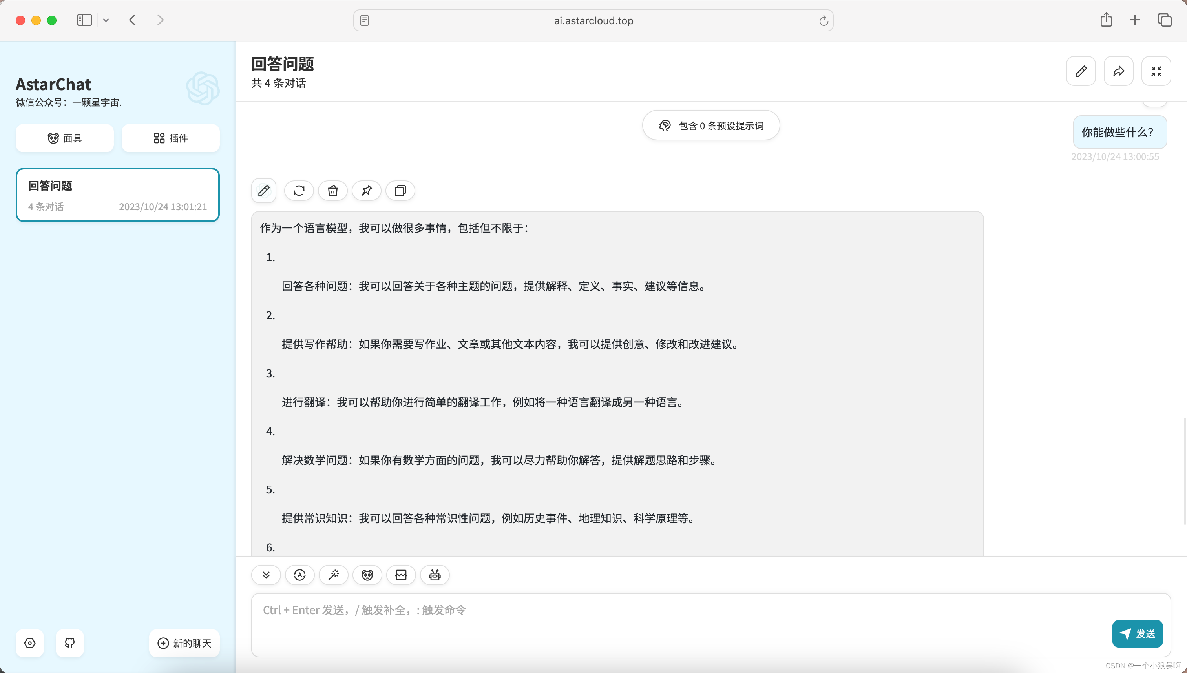The height and width of the screenshot is (673, 1187).
Task: Start a 新的聊天 new chat
Action: tap(184, 643)
